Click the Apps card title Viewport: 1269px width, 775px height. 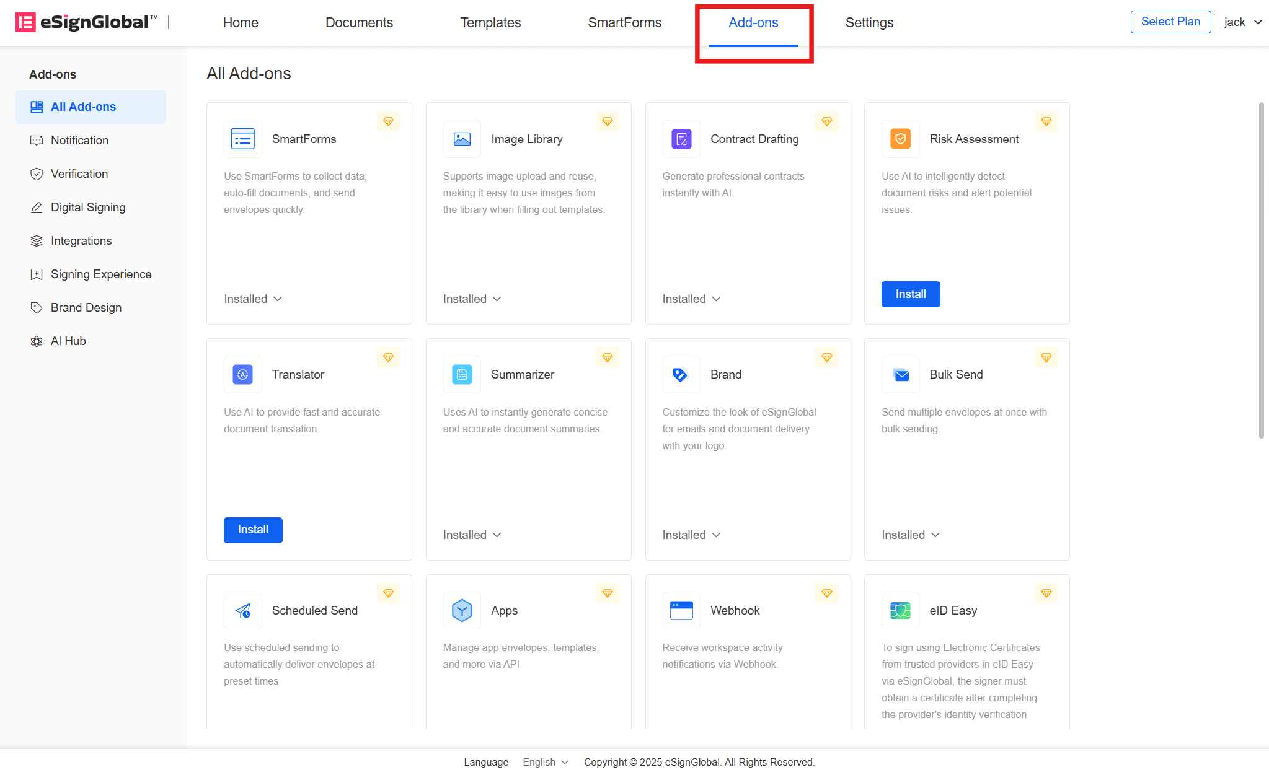click(504, 610)
